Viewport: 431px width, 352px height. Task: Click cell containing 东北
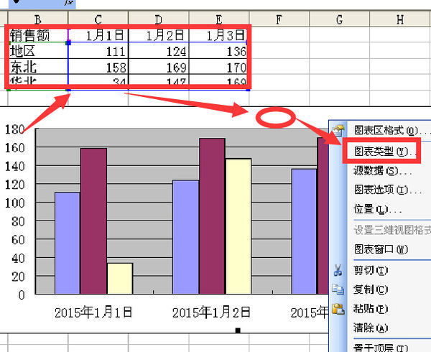click(x=38, y=67)
